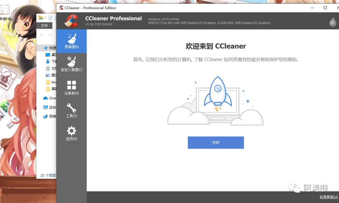Image resolution: width=339 pixels, height=203 pixels.
Task: Minimize the CCleaner window
Action: [312, 8]
